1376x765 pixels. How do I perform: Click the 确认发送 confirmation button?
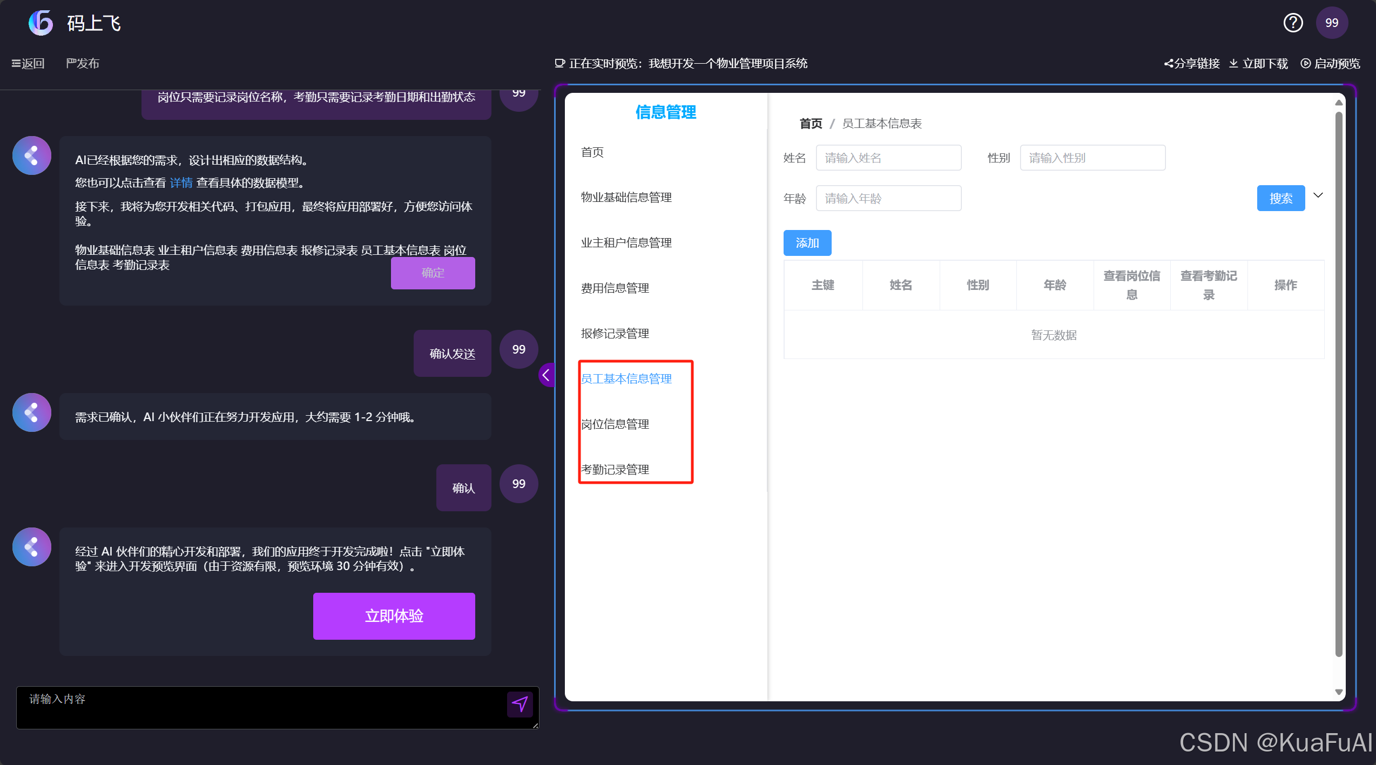(452, 353)
